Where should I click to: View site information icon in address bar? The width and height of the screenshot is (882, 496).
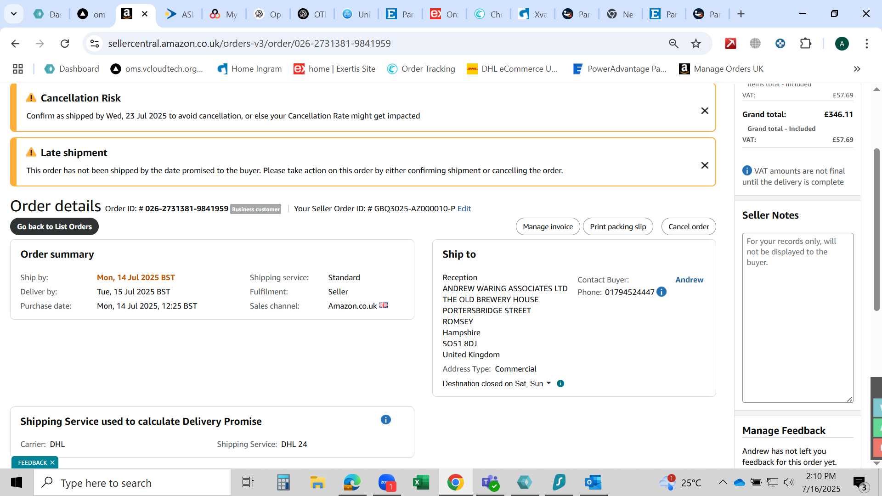pyautogui.click(x=95, y=44)
